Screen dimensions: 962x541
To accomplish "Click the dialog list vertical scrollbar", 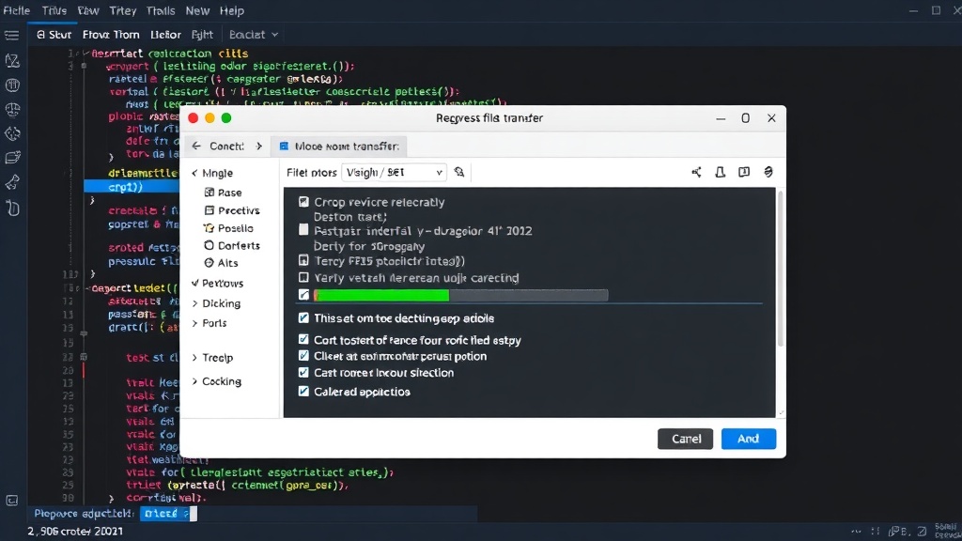I will [x=781, y=269].
